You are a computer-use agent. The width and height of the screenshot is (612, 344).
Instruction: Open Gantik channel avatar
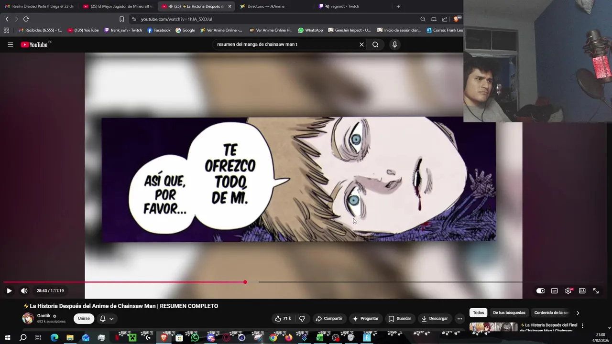[x=28, y=318]
